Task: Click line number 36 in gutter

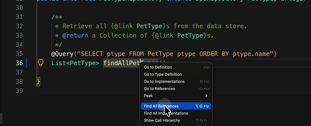Action: 19,63
